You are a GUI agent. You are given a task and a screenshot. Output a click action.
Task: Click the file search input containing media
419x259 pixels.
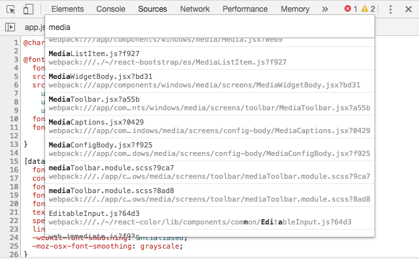(210, 27)
